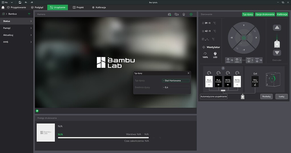Select the AMS unit number 1 badge
This screenshot has width=291, height=153.
223,68
